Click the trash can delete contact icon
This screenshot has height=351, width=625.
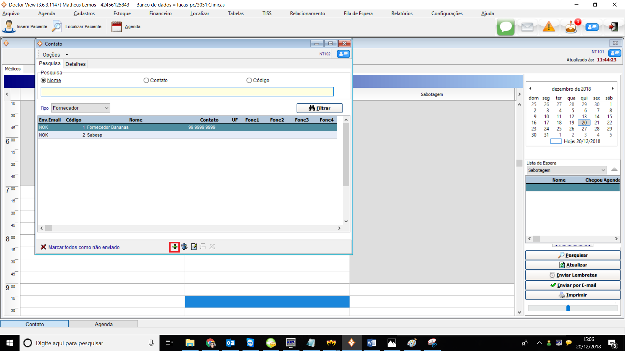point(184,247)
